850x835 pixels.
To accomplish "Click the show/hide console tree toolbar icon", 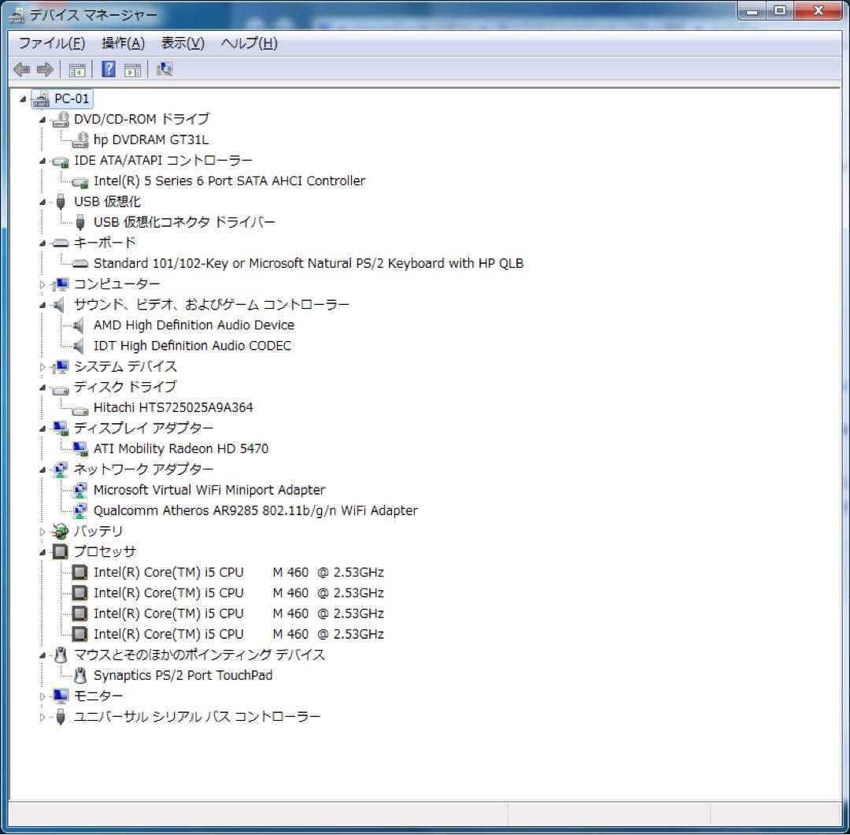I will [76, 69].
